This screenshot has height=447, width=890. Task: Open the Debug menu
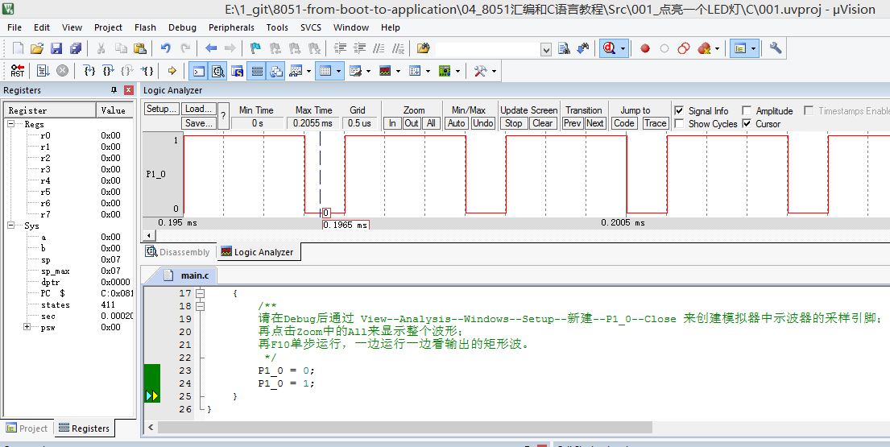tap(182, 27)
